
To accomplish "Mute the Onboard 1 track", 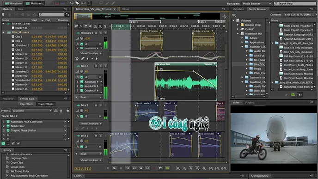I will coord(96,33).
